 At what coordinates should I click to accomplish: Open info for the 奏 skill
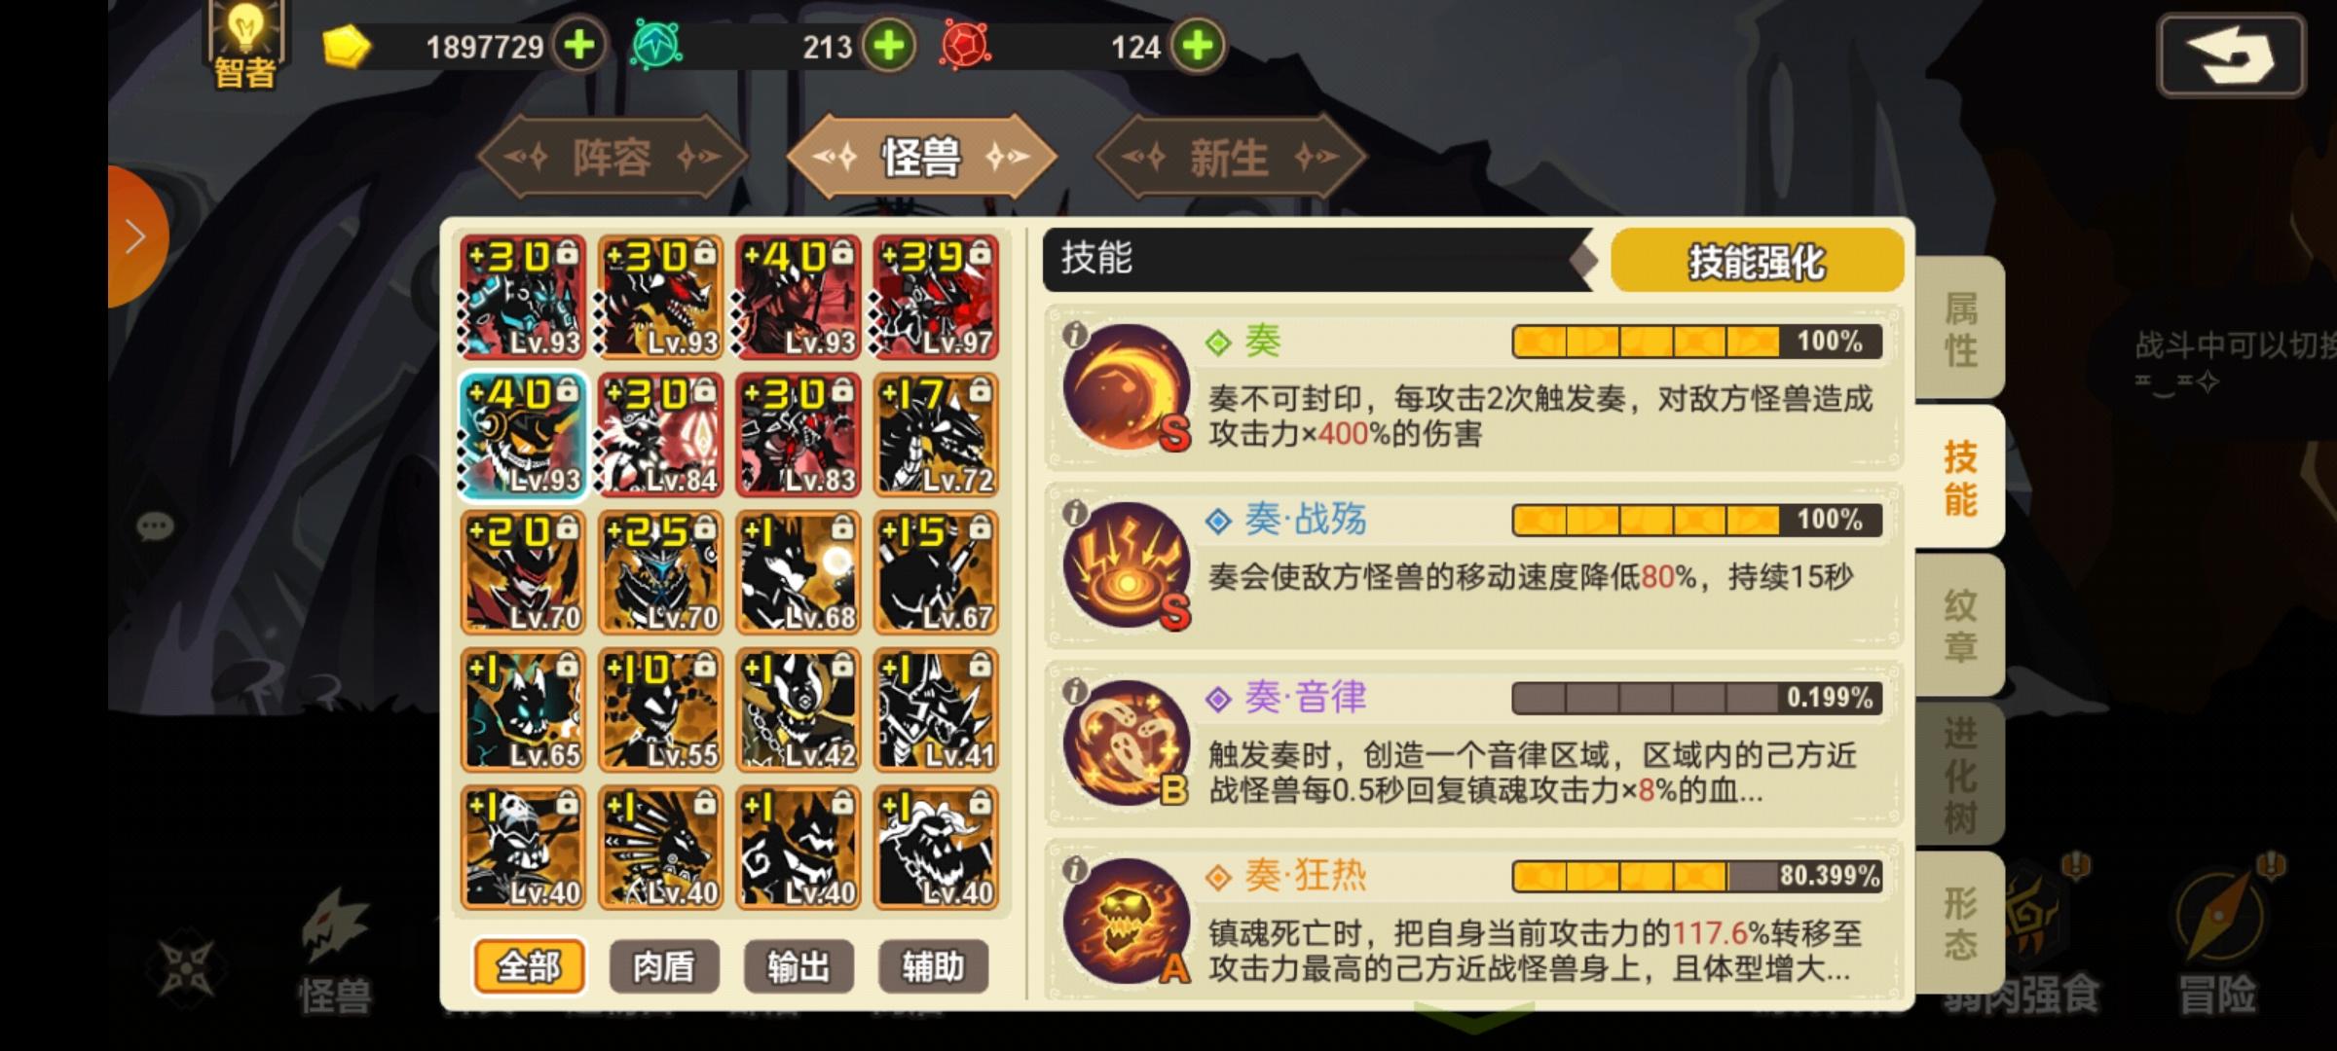click(x=1075, y=335)
